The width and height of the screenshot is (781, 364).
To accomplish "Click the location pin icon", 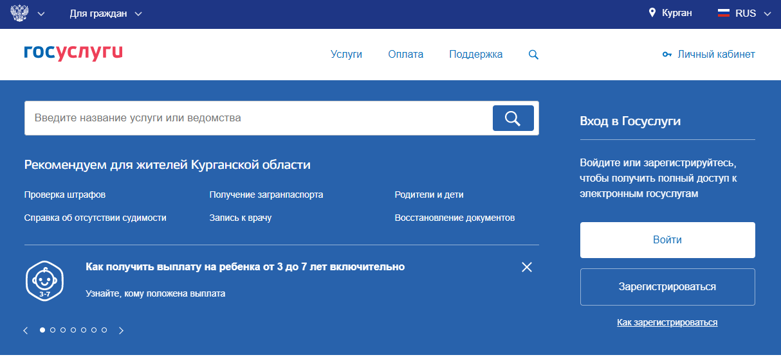I will click(x=652, y=13).
